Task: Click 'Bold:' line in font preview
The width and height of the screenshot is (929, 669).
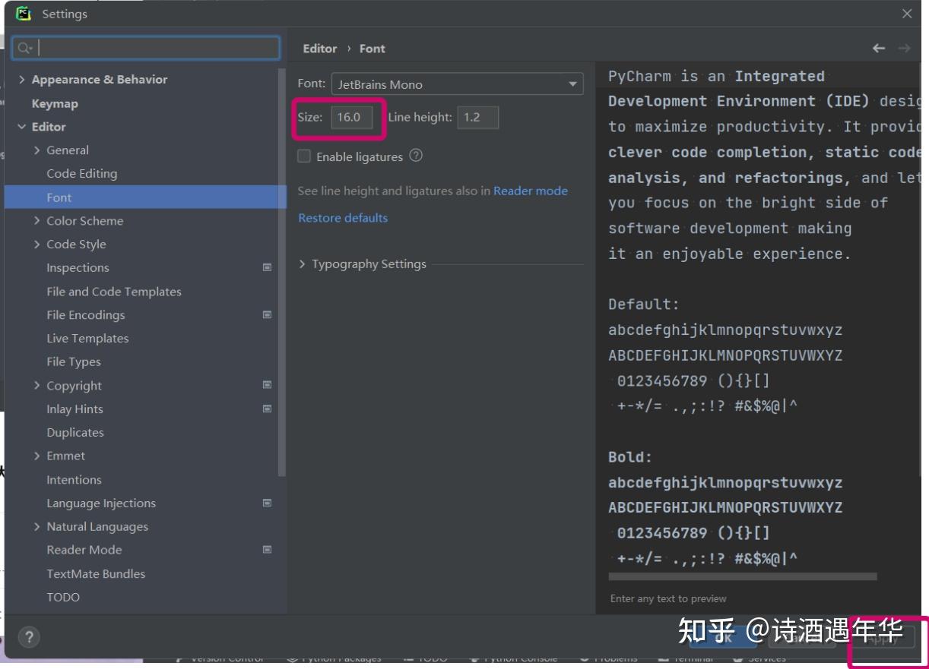Action: pyautogui.click(x=630, y=457)
